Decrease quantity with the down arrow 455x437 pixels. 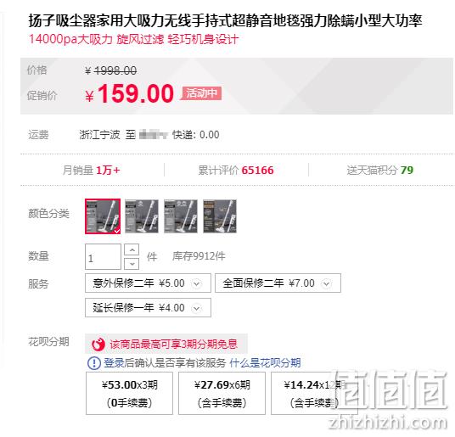[x=132, y=264]
